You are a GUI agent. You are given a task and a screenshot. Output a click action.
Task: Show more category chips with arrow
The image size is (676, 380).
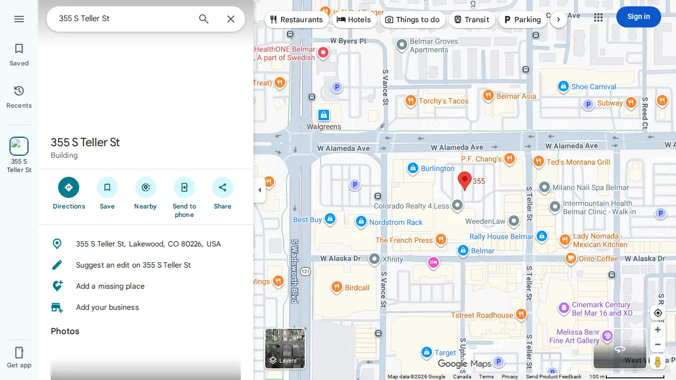(559, 20)
